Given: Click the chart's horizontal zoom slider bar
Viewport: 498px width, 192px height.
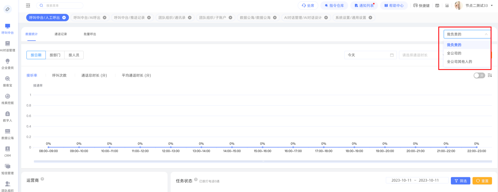Looking at the screenshot, I should [x=263, y=161].
